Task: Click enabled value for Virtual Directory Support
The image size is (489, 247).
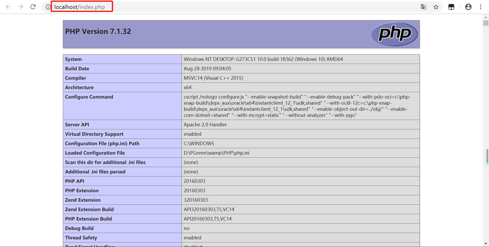Action: pyautogui.click(x=192, y=134)
